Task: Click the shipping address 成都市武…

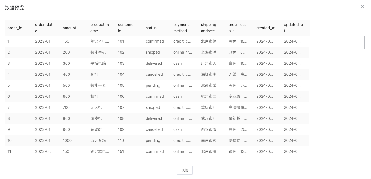Action: [210, 85]
